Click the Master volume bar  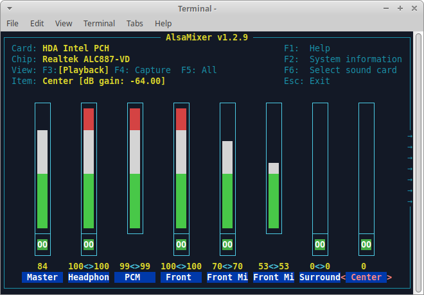click(x=42, y=168)
